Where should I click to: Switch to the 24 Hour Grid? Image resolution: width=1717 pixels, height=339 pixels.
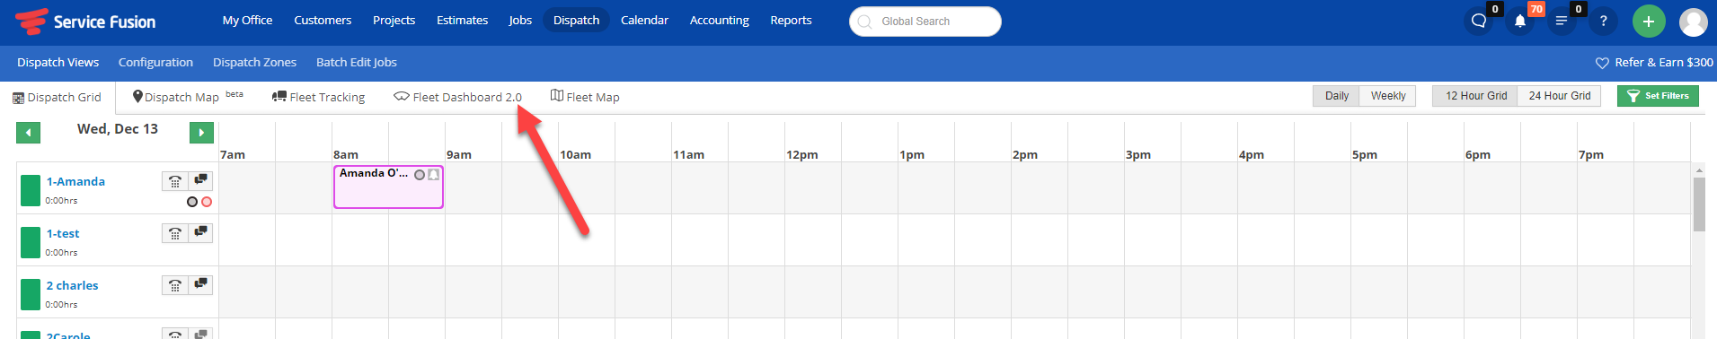[x=1559, y=96]
